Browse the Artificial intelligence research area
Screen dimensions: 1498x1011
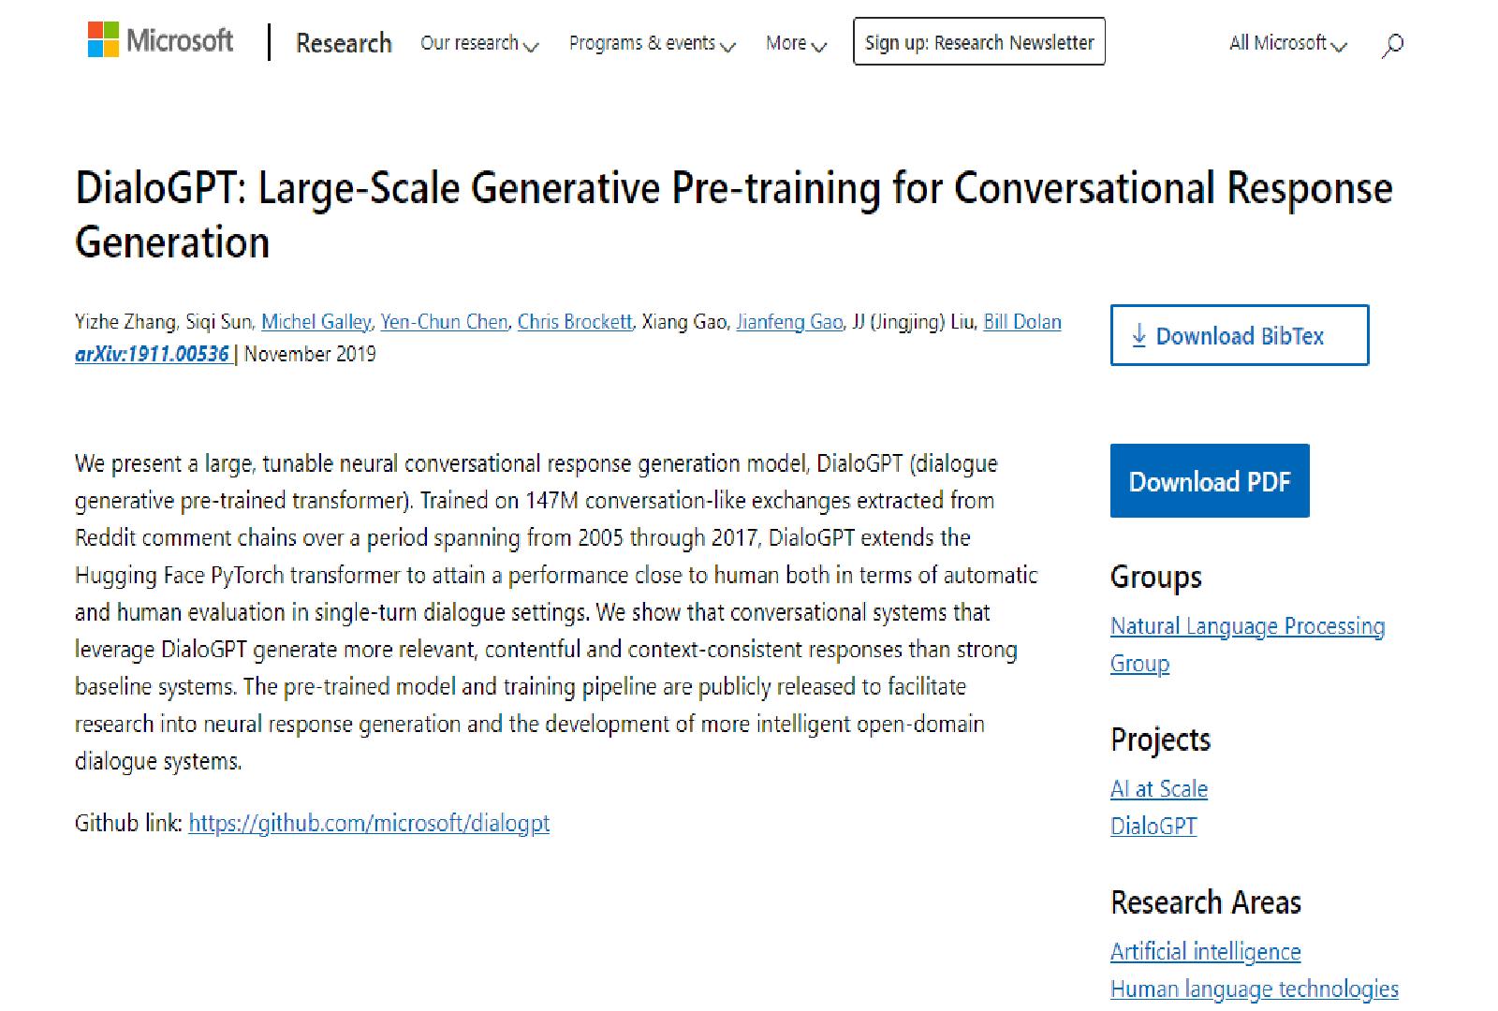click(x=1205, y=952)
